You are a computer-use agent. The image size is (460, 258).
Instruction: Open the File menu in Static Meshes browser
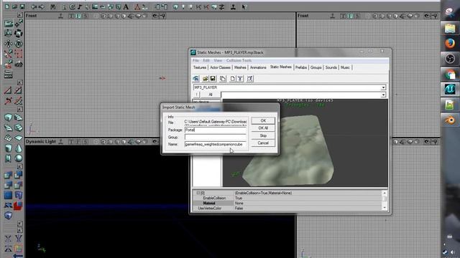tap(196, 60)
